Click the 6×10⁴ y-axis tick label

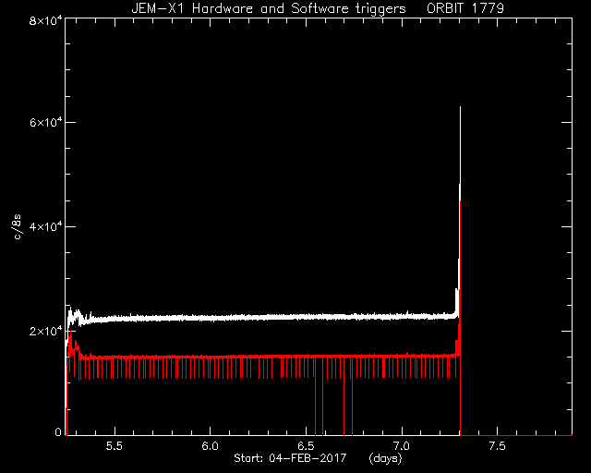pos(45,123)
